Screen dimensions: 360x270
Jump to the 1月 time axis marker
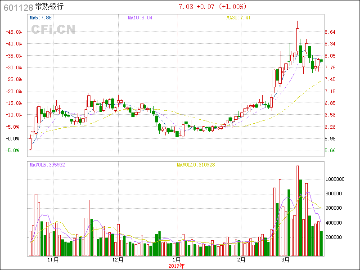176,260
